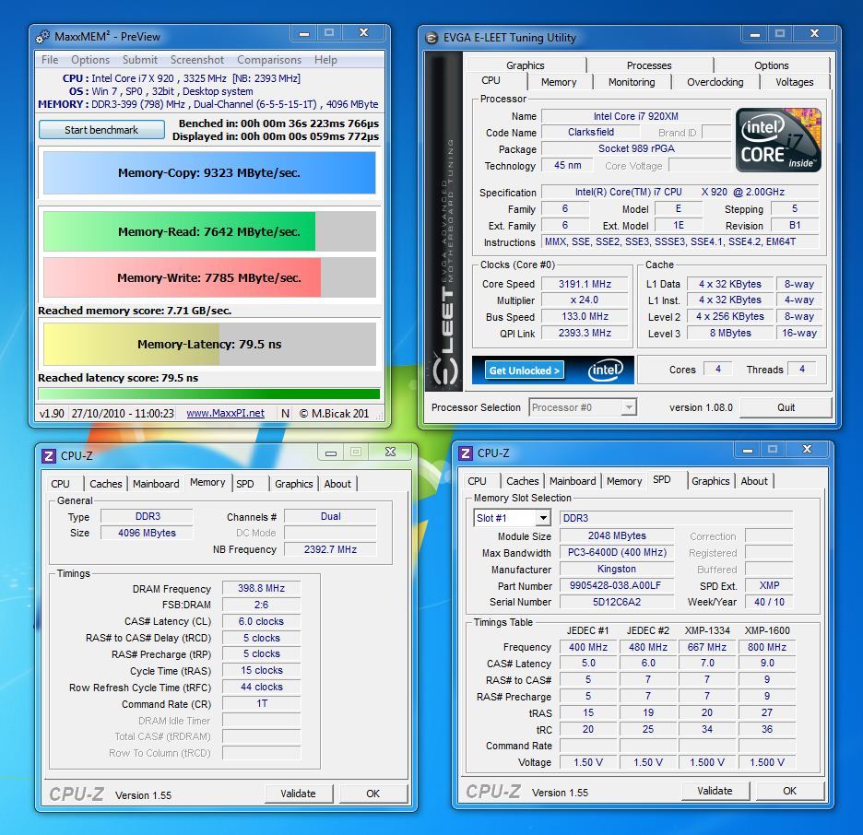Maximize the MaxxMEM PreView window
This screenshot has width=863, height=835.
pos(329,33)
